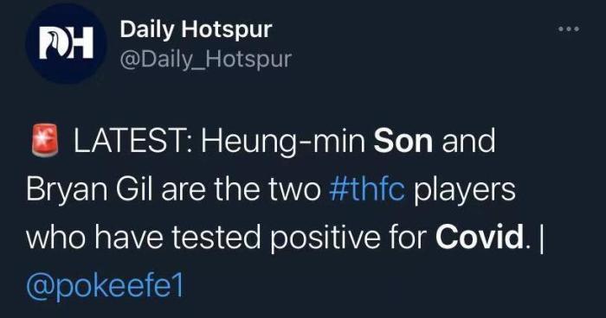Viewport: 606px width, 318px height.
Task: Open the #thfc hashtag
Action: (367, 189)
